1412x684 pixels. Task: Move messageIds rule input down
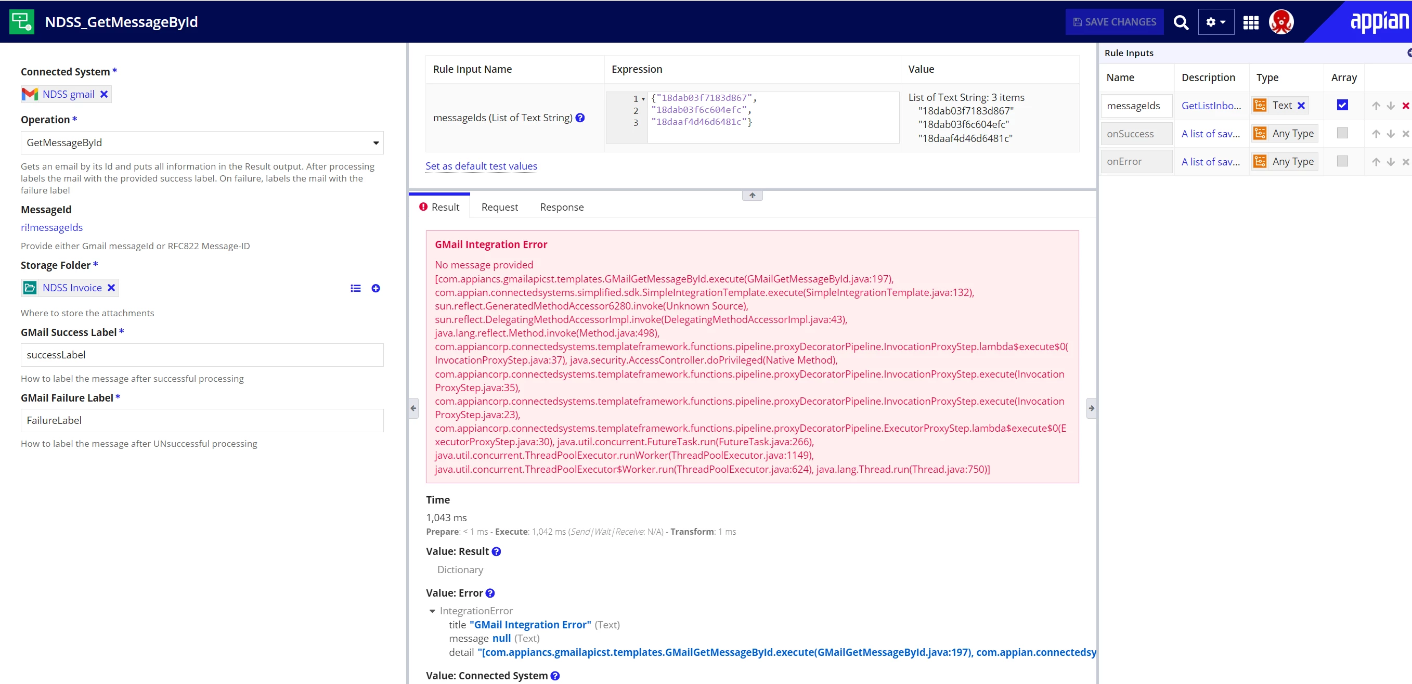1391,106
